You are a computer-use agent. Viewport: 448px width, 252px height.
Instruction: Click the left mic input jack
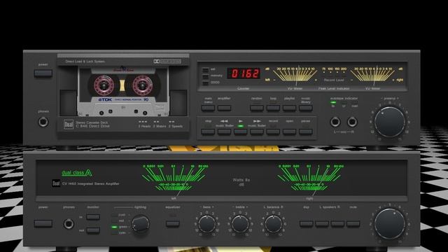click(x=335, y=122)
